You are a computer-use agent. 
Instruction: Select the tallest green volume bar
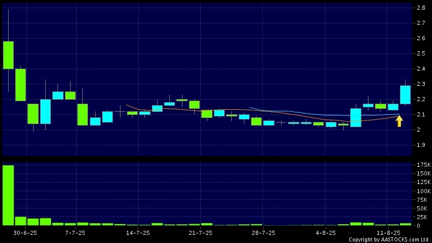[8, 195]
